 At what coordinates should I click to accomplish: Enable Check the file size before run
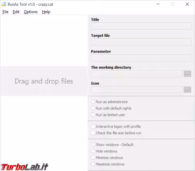click(116, 133)
